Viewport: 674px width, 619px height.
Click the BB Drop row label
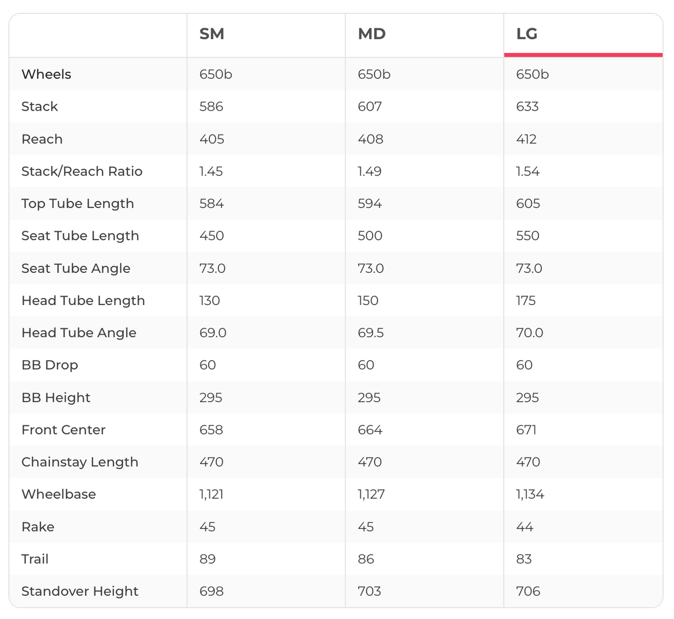tap(49, 365)
